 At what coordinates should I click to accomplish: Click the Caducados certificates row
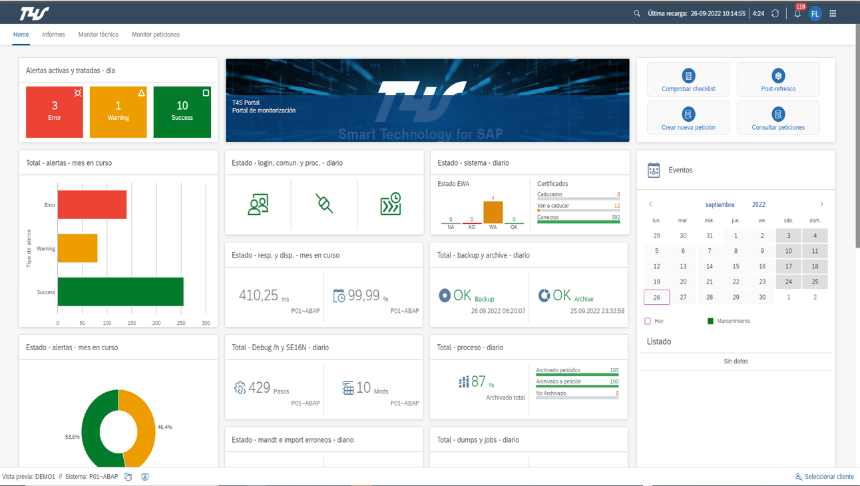click(578, 196)
